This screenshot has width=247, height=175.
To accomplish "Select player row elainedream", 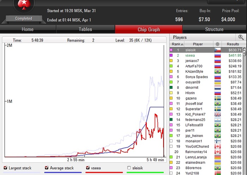I will (206, 162).
